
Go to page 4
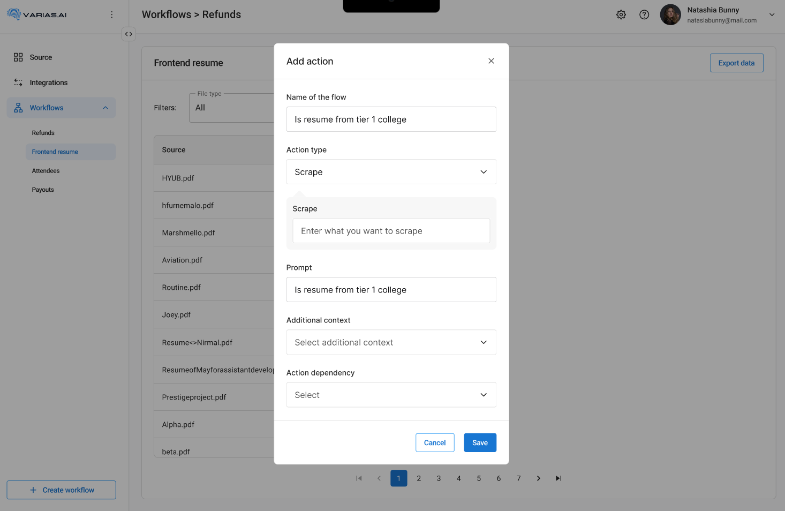tap(459, 478)
